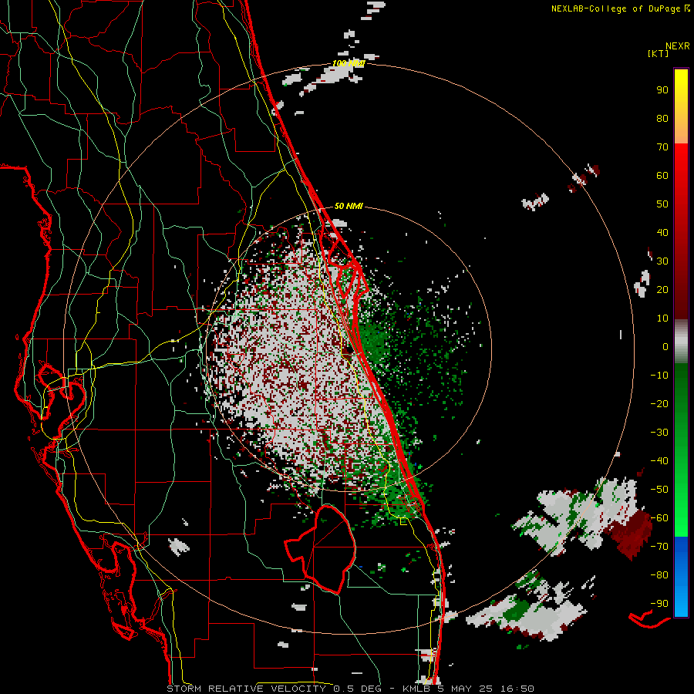This screenshot has height=694, width=694.
Task: Pick the negative 10 knot scale label
Action: point(659,376)
